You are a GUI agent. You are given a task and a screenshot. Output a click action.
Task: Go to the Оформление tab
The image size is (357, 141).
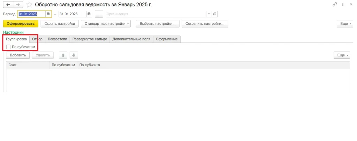point(167,39)
